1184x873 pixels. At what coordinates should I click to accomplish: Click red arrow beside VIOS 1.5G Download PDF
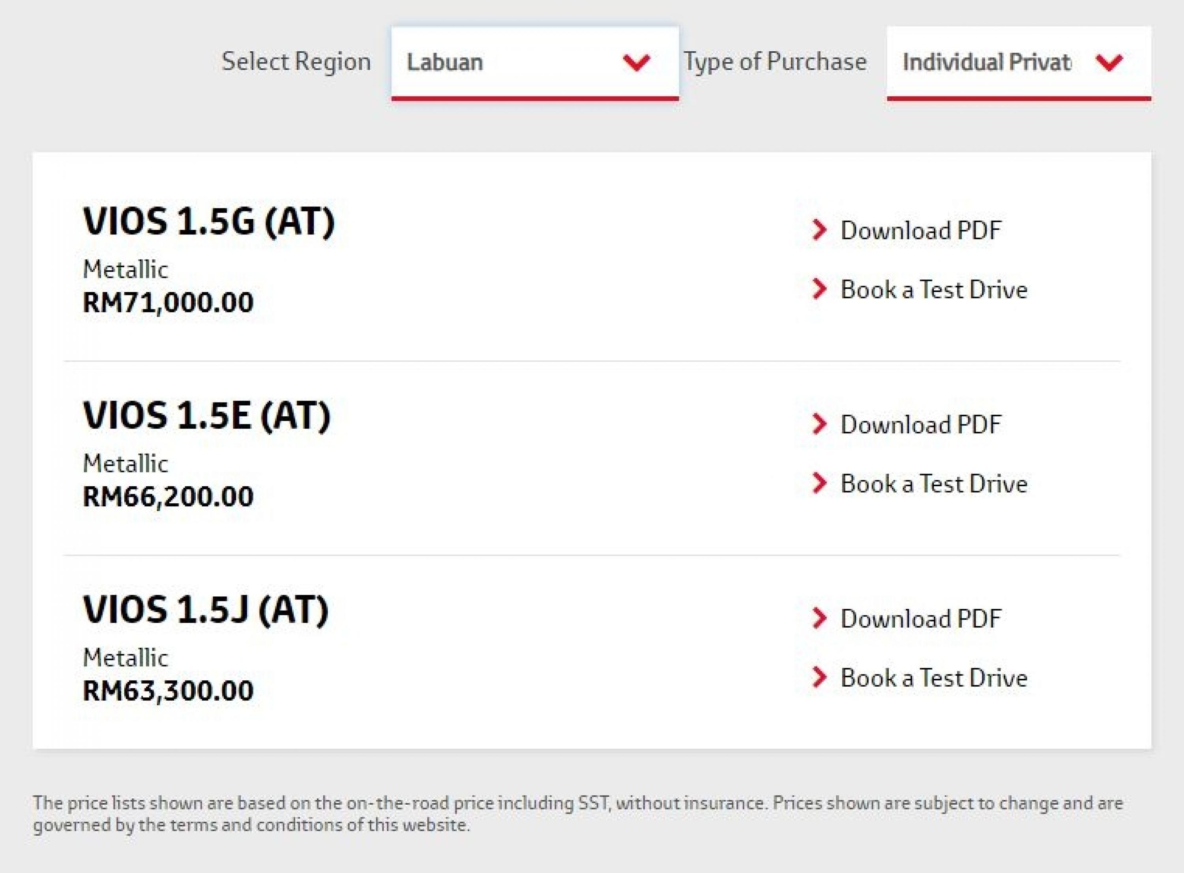coord(819,230)
